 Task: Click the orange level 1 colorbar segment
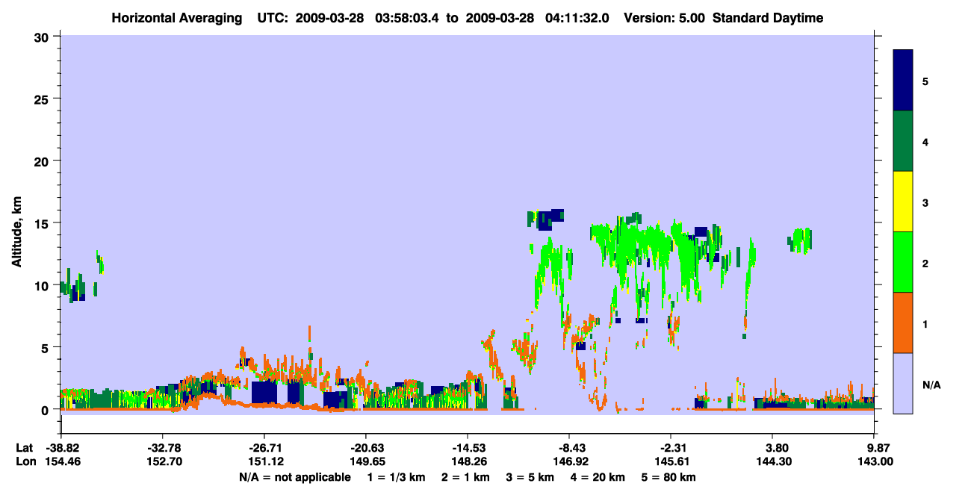click(903, 323)
